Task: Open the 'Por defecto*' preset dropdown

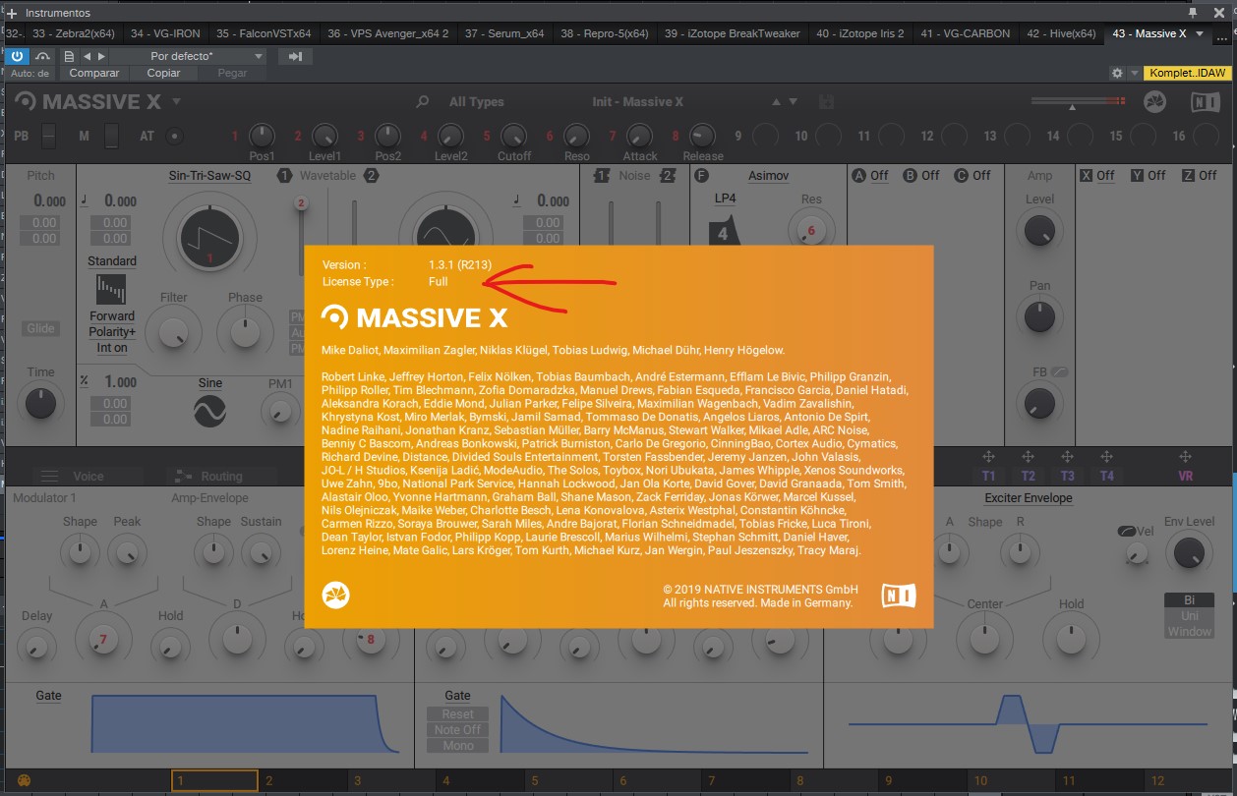Action: 189,56
